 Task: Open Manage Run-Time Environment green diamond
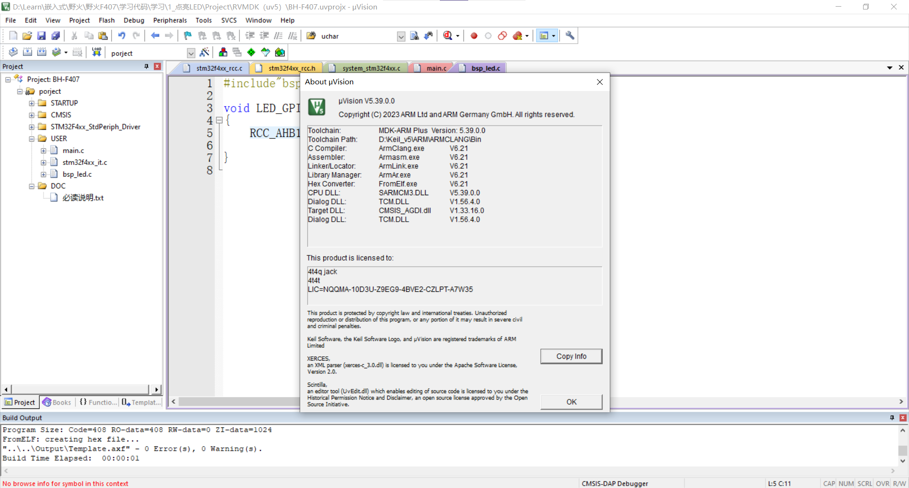click(x=251, y=52)
